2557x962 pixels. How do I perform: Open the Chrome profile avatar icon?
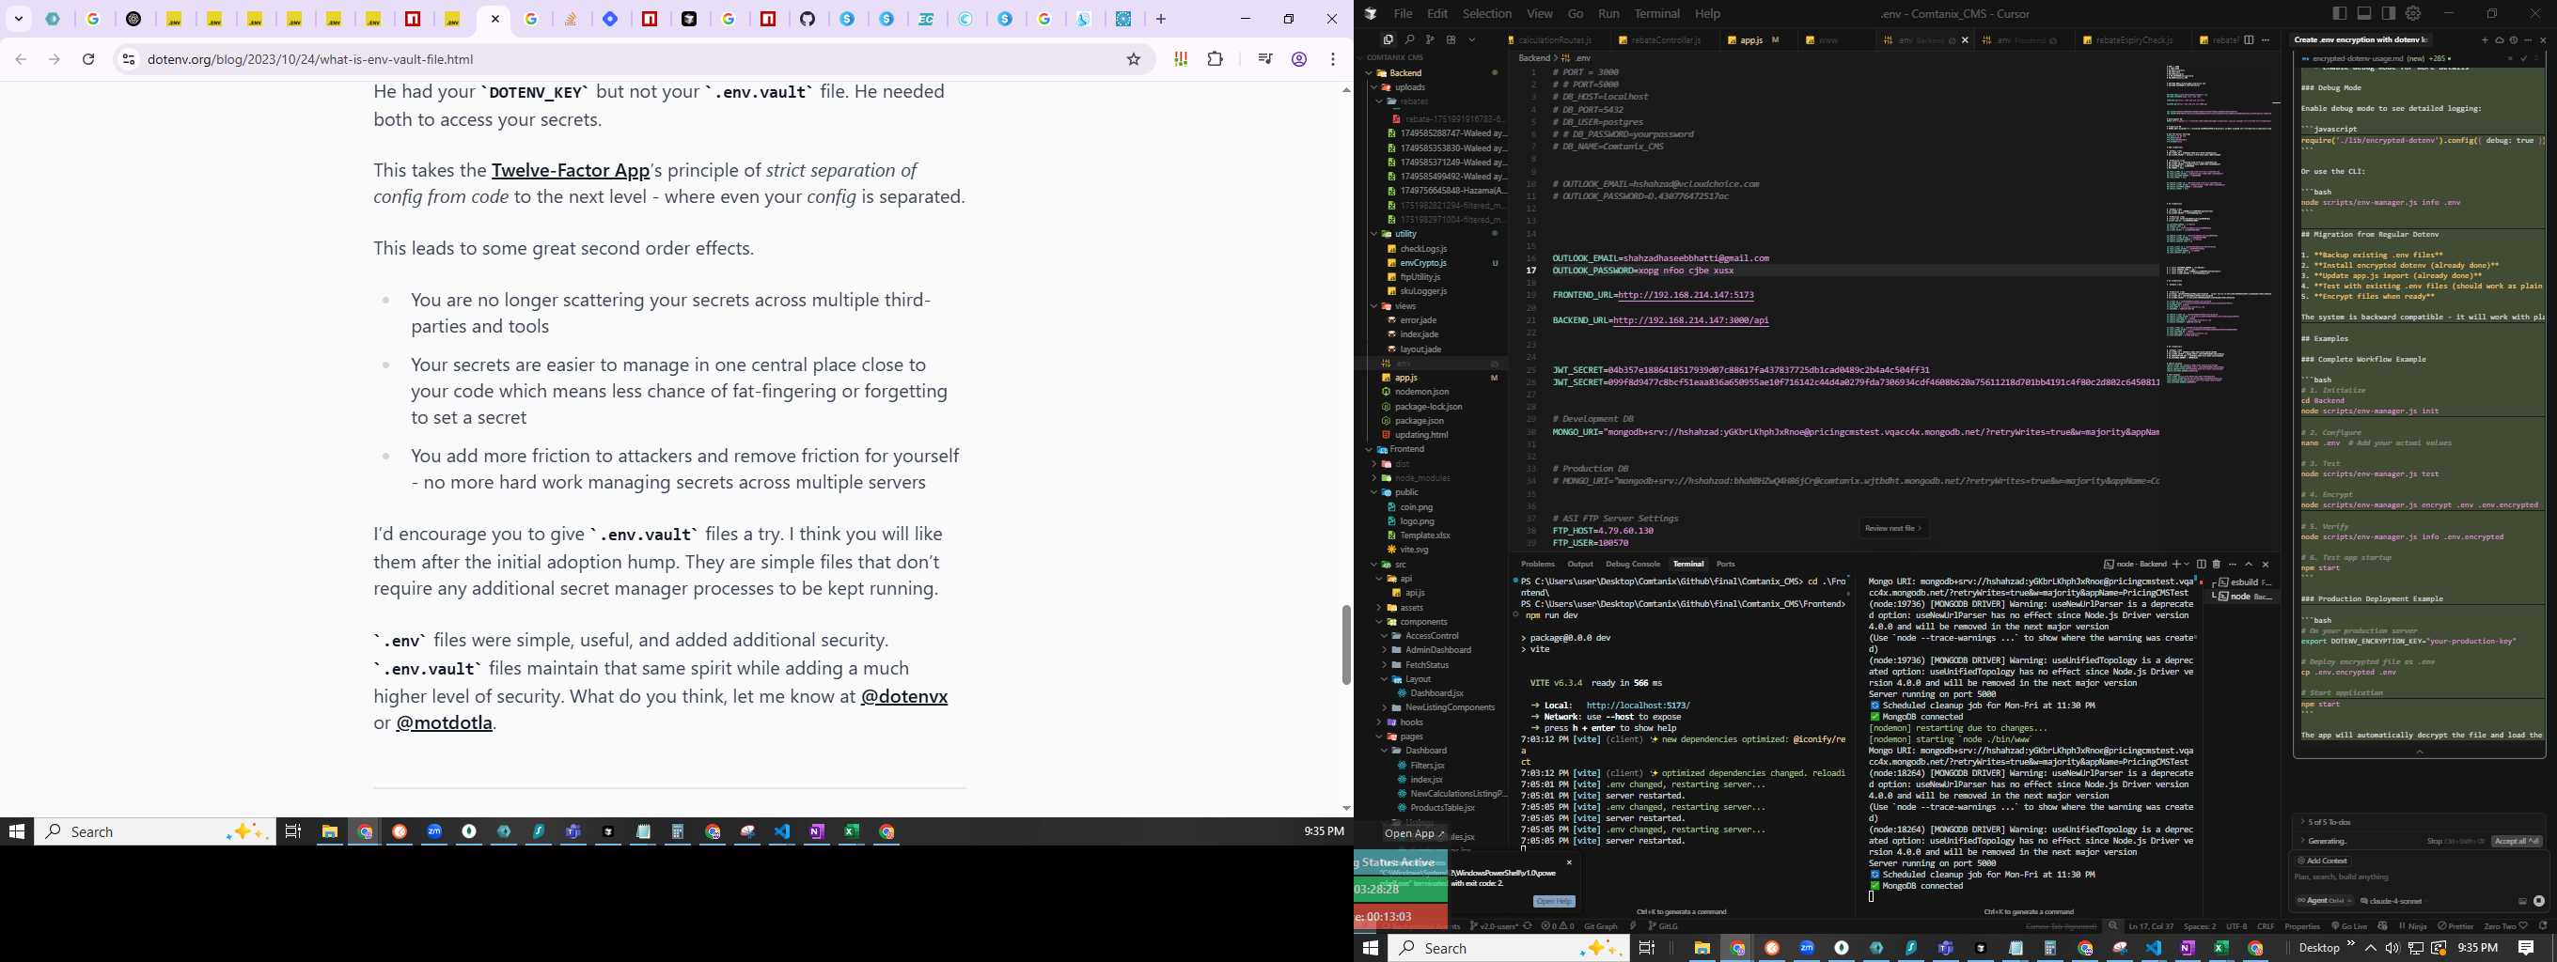(x=1298, y=59)
